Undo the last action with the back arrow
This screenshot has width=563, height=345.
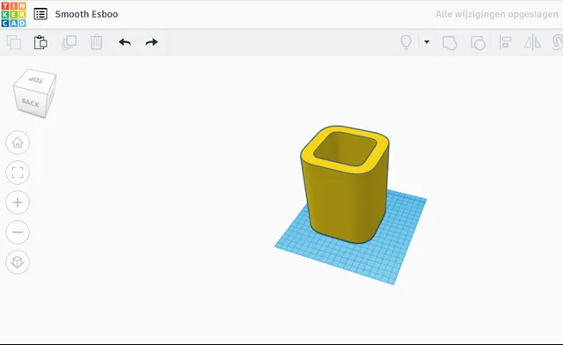point(125,42)
